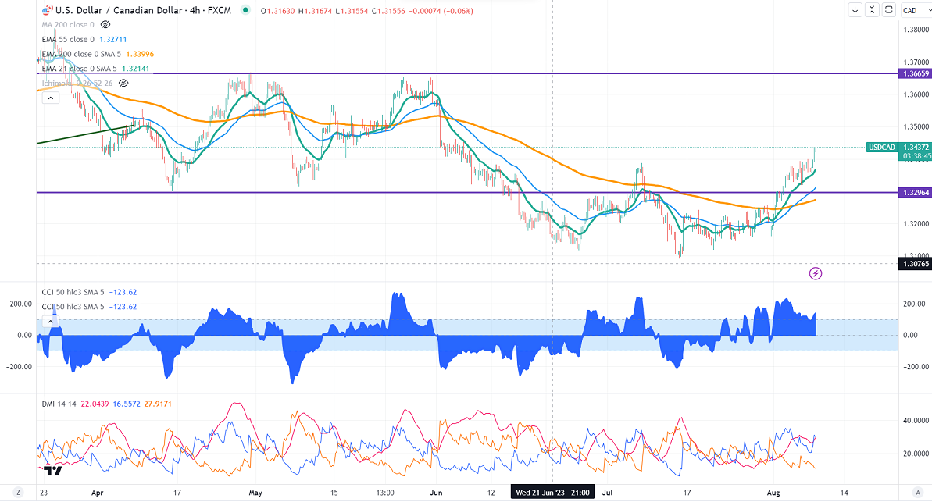This screenshot has height=502, width=932.
Task: Click the Z timezone button
Action: pyautogui.click(x=16, y=493)
